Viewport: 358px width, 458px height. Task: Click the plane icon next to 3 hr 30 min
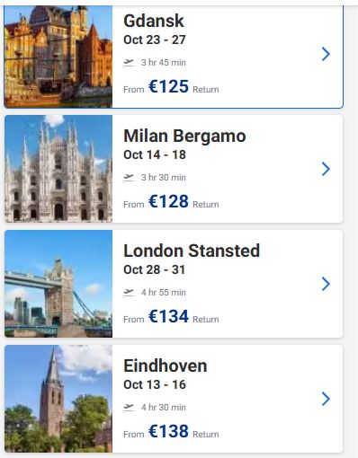click(129, 178)
